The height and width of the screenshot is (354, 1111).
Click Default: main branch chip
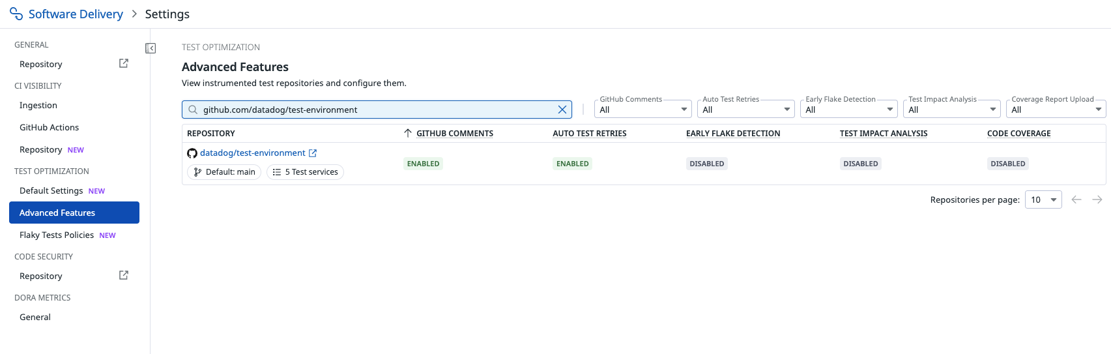point(224,172)
